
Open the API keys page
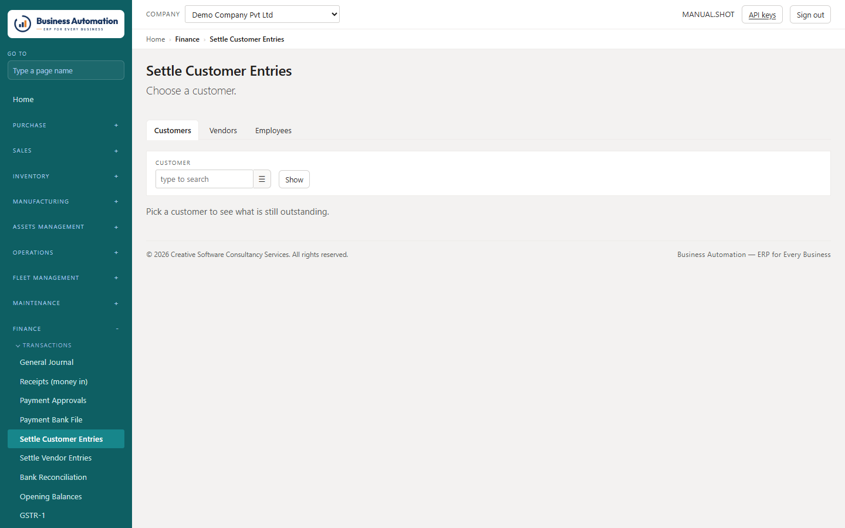point(762,15)
